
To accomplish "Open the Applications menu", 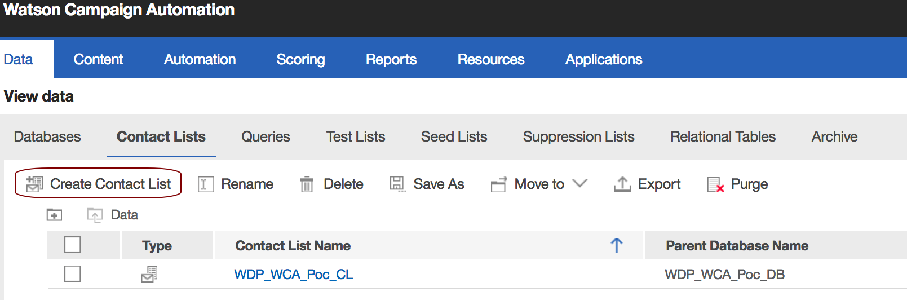I will [x=604, y=59].
